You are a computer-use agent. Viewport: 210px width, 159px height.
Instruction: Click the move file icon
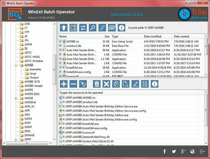point(126,84)
